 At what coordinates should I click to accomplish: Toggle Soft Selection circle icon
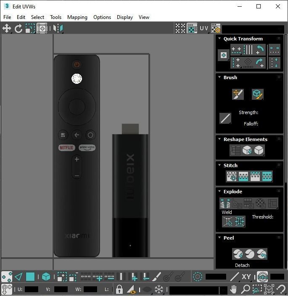coord(198,277)
